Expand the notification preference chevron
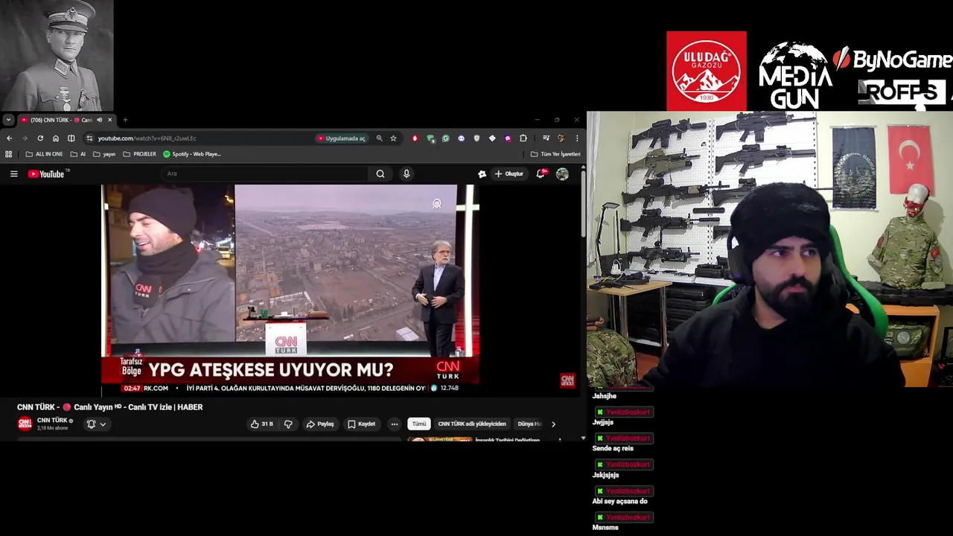953x536 pixels. (x=103, y=424)
